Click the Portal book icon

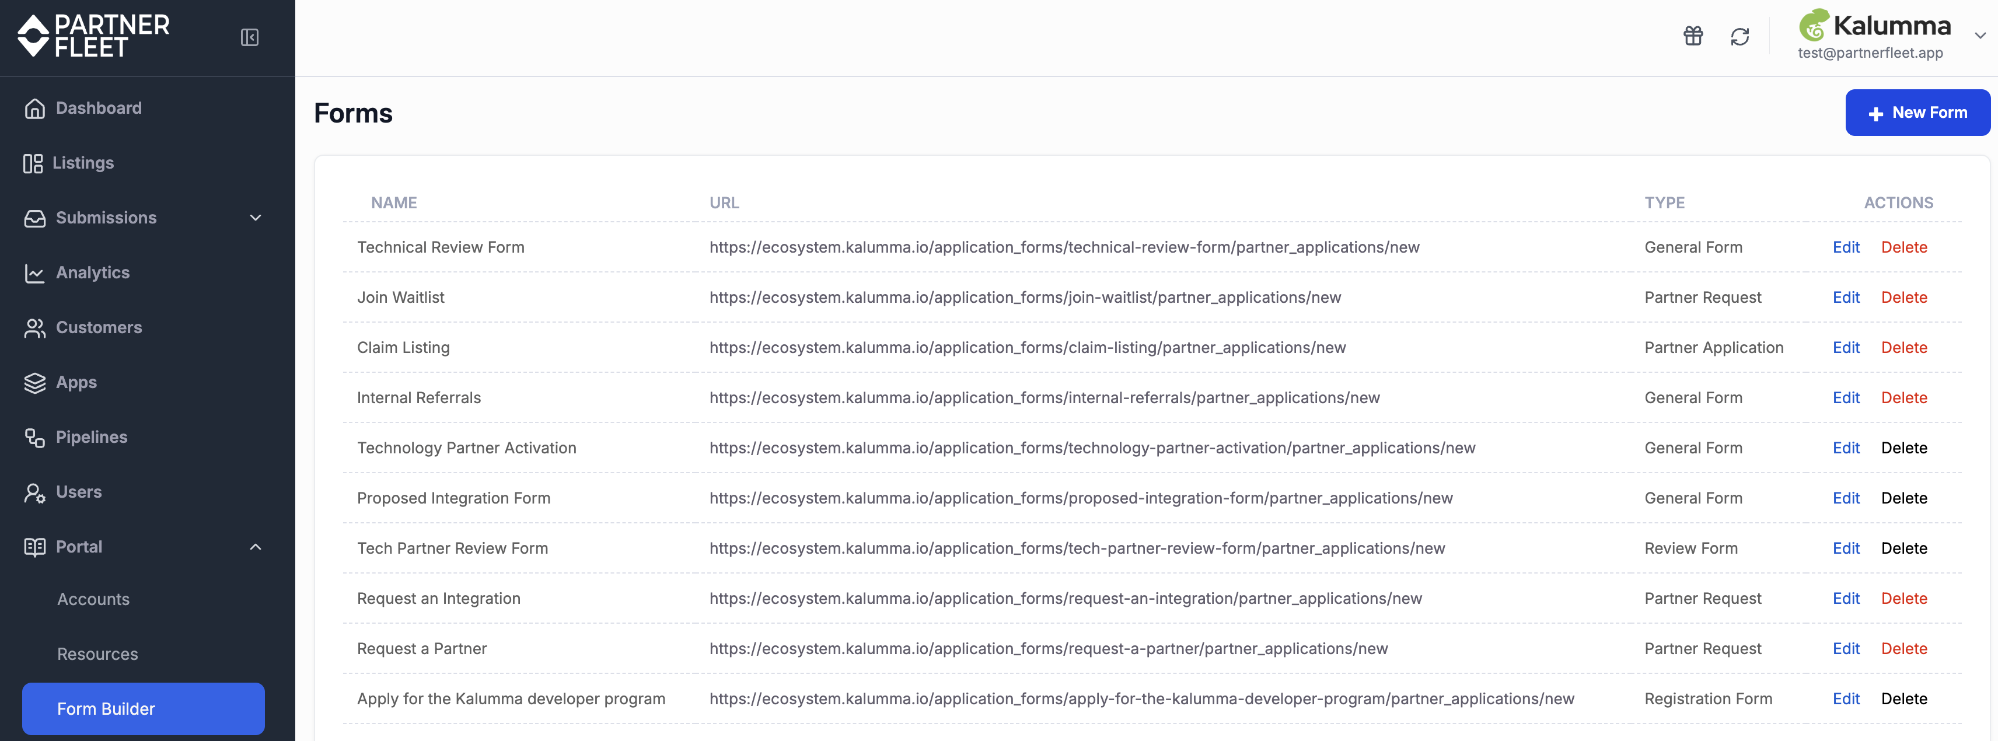35,547
